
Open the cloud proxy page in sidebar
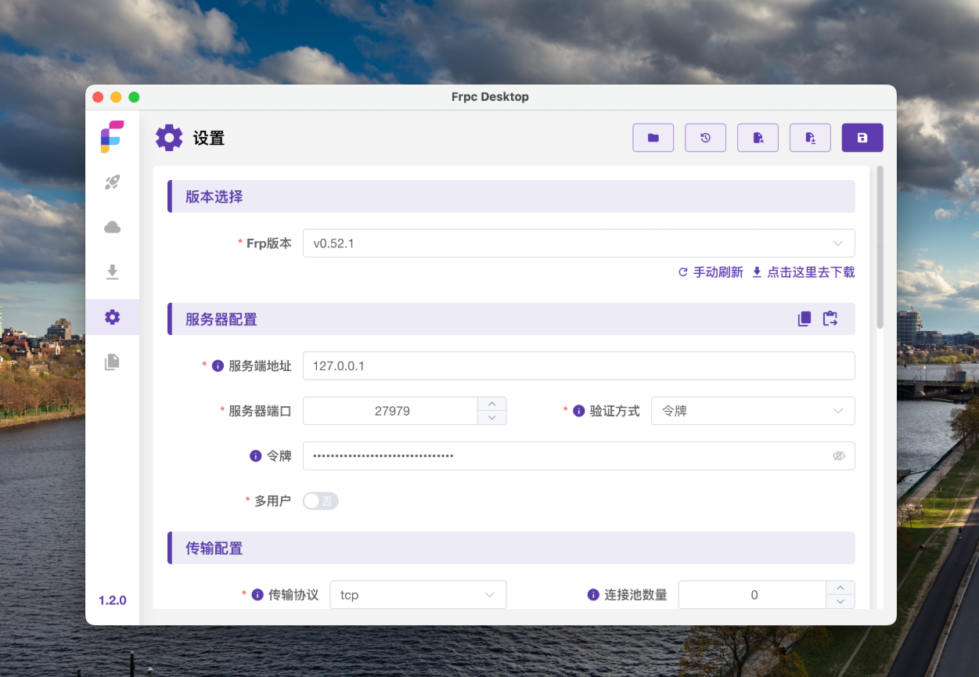point(112,227)
